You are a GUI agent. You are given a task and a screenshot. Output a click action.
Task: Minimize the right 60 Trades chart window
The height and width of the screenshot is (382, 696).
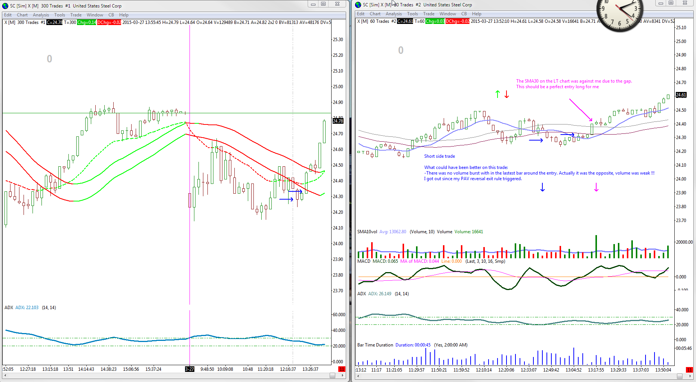click(x=661, y=3)
